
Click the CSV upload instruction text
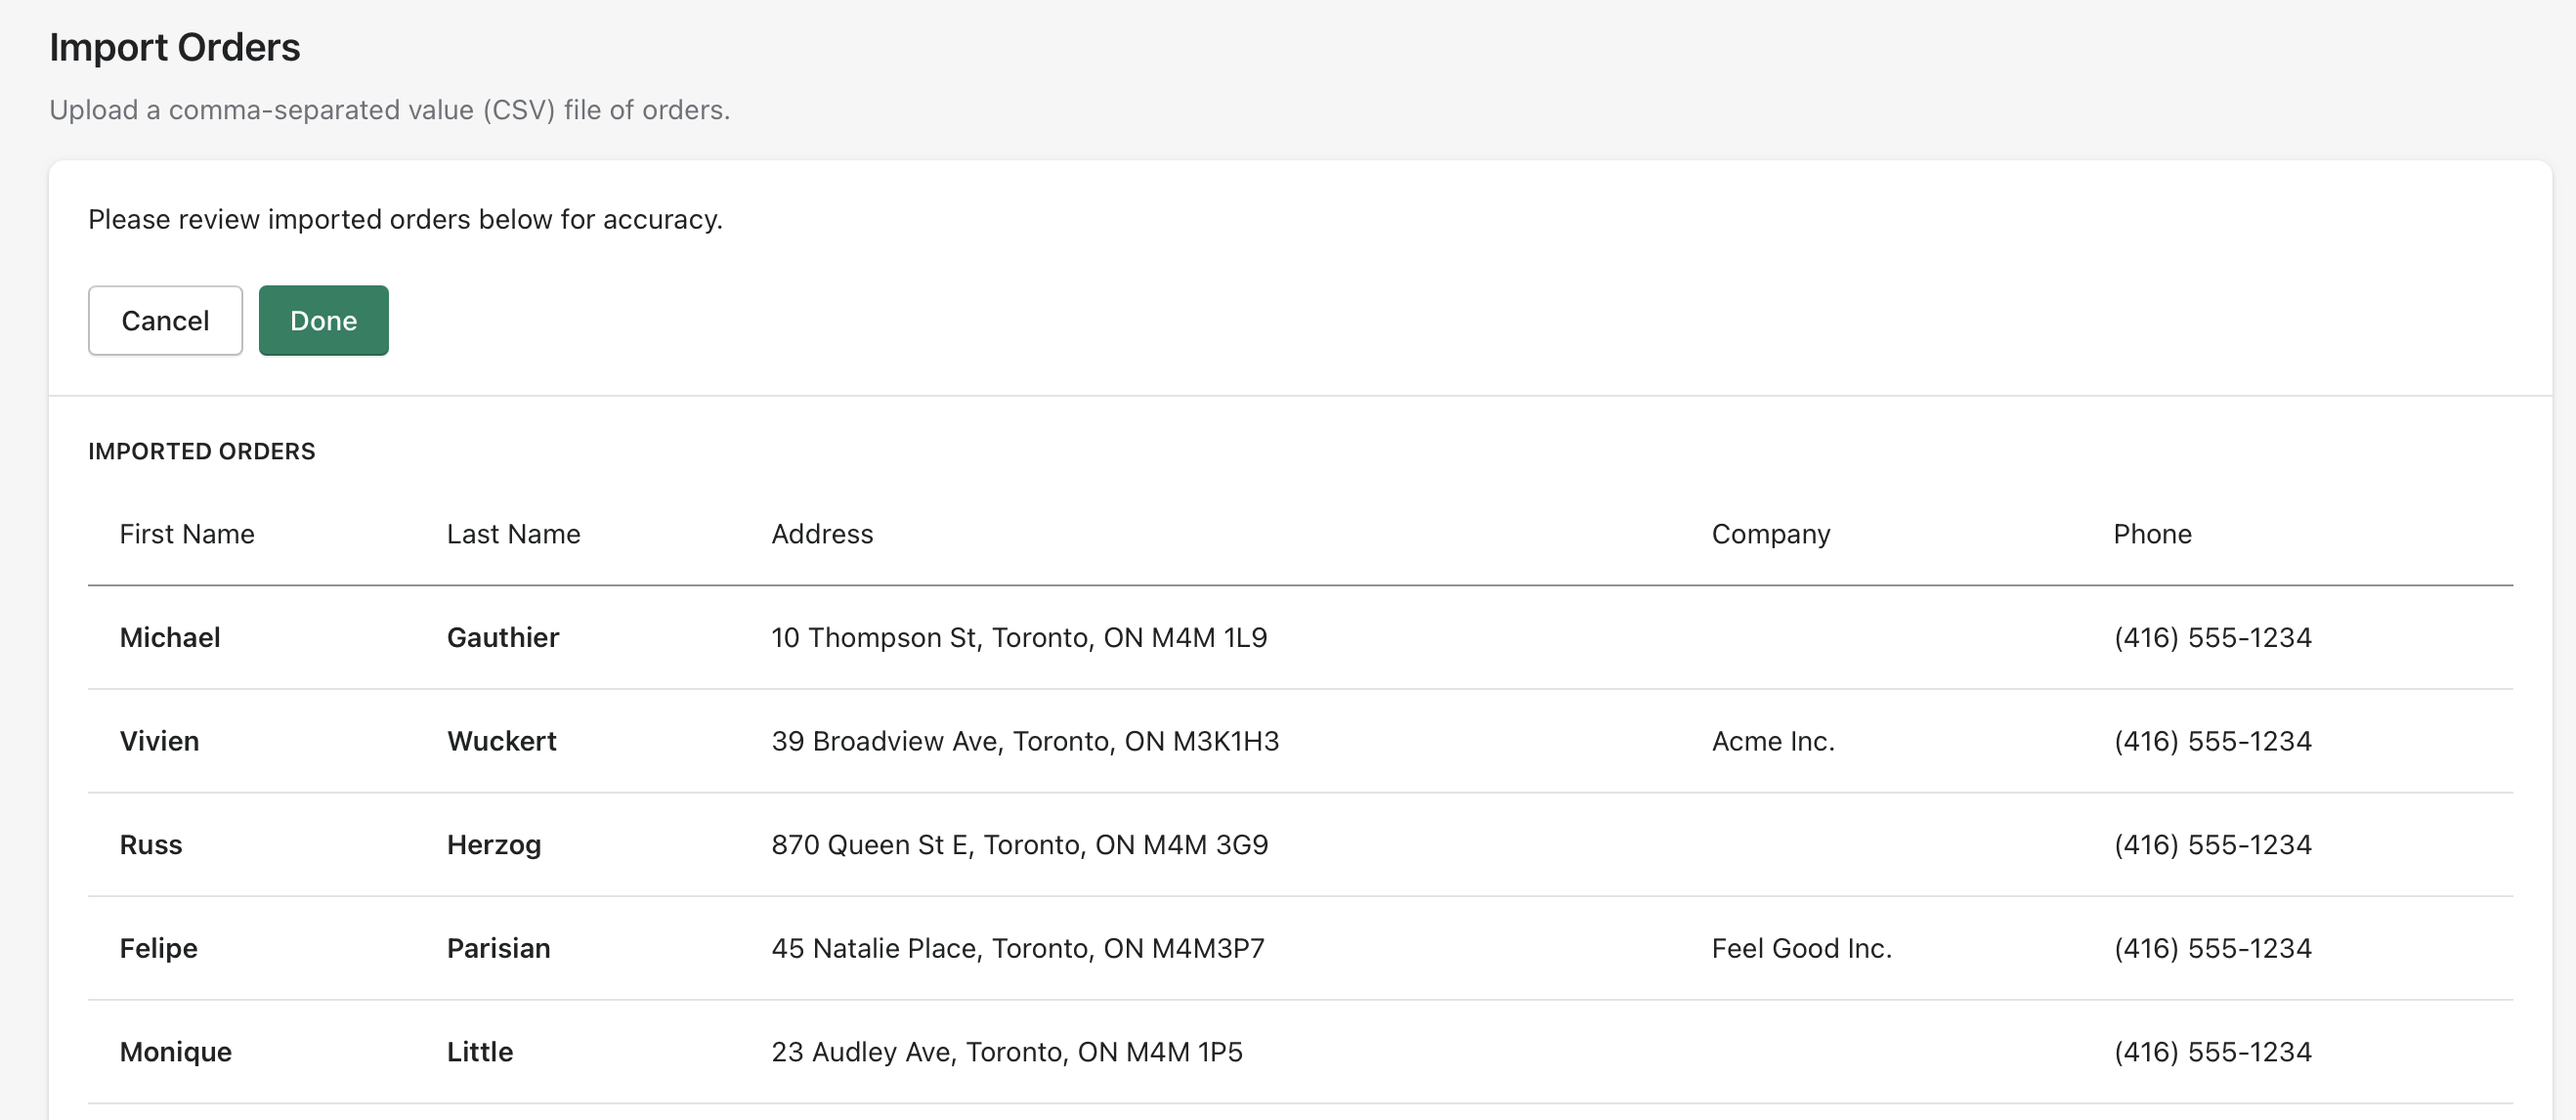(390, 109)
